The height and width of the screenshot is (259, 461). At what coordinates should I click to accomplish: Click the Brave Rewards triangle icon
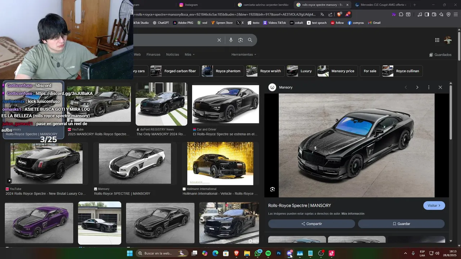347,14
